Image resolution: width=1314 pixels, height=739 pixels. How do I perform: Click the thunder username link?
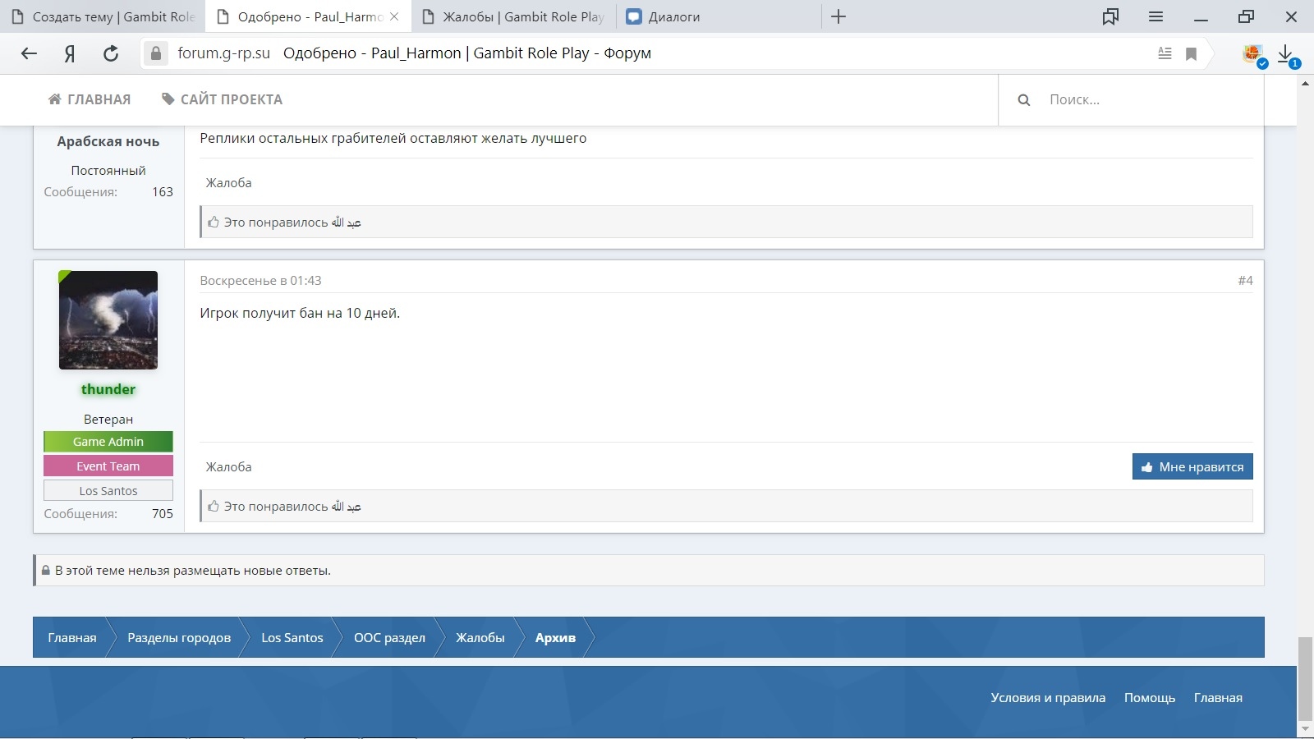pyautogui.click(x=108, y=389)
